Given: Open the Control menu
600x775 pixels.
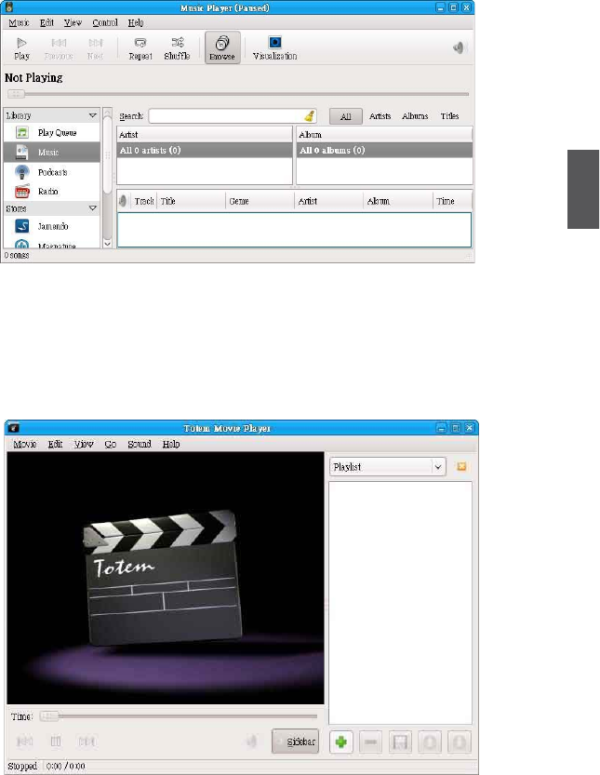Looking at the screenshot, I should [105, 22].
